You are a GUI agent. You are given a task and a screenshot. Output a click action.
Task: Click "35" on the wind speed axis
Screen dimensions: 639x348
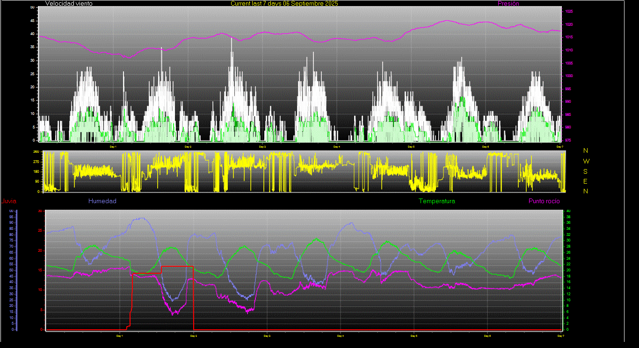click(32, 47)
